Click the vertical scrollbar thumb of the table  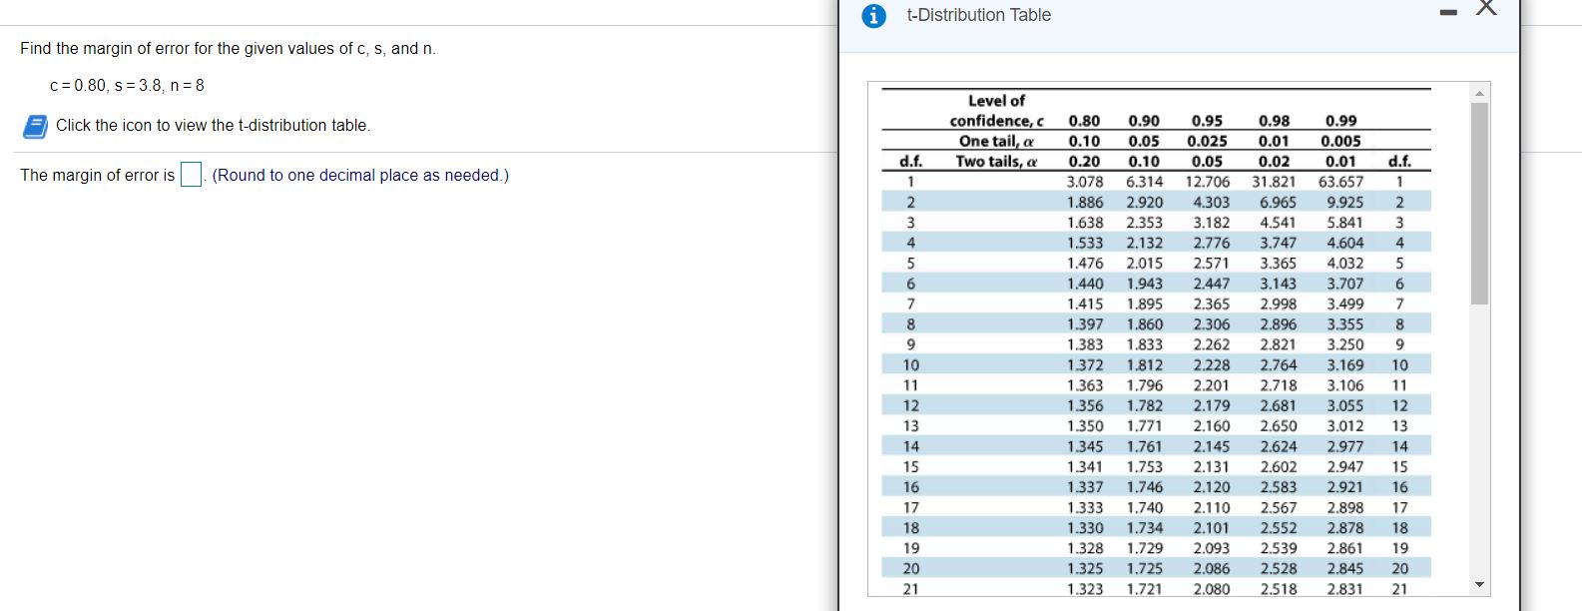(1480, 203)
